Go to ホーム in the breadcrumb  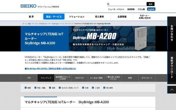(25, 24)
